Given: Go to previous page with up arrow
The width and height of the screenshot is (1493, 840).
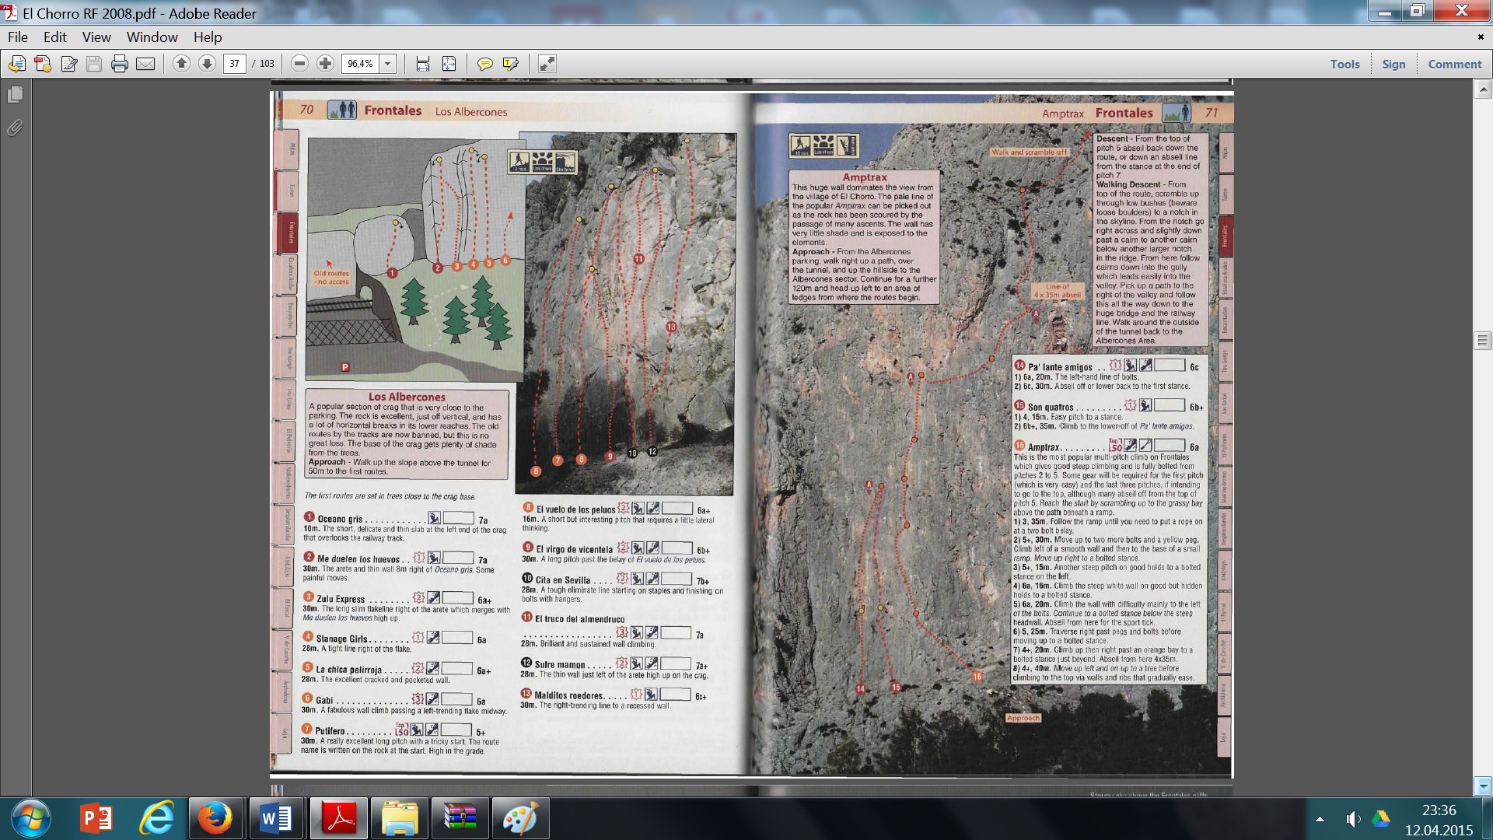Looking at the screenshot, I should (181, 64).
